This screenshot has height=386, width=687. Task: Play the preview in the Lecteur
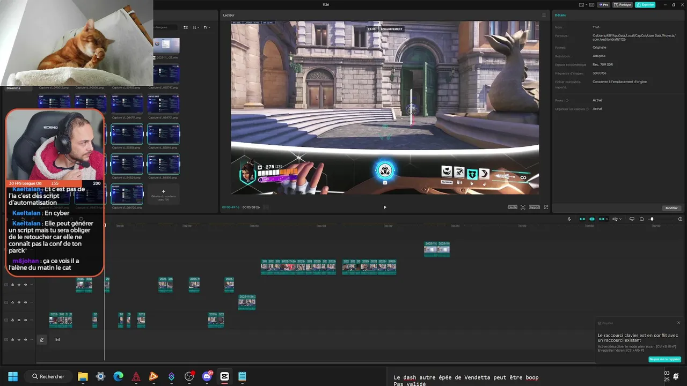click(x=385, y=207)
